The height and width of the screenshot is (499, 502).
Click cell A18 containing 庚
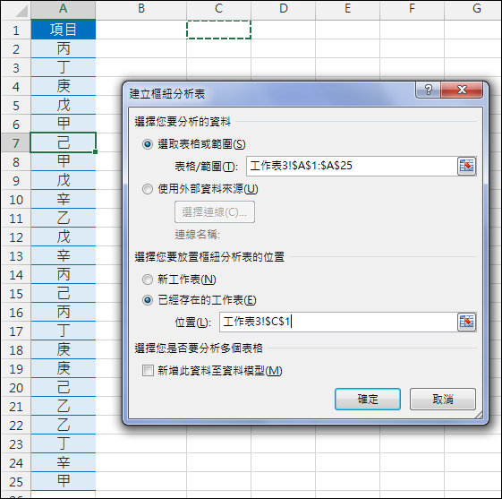click(x=63, y=350)
